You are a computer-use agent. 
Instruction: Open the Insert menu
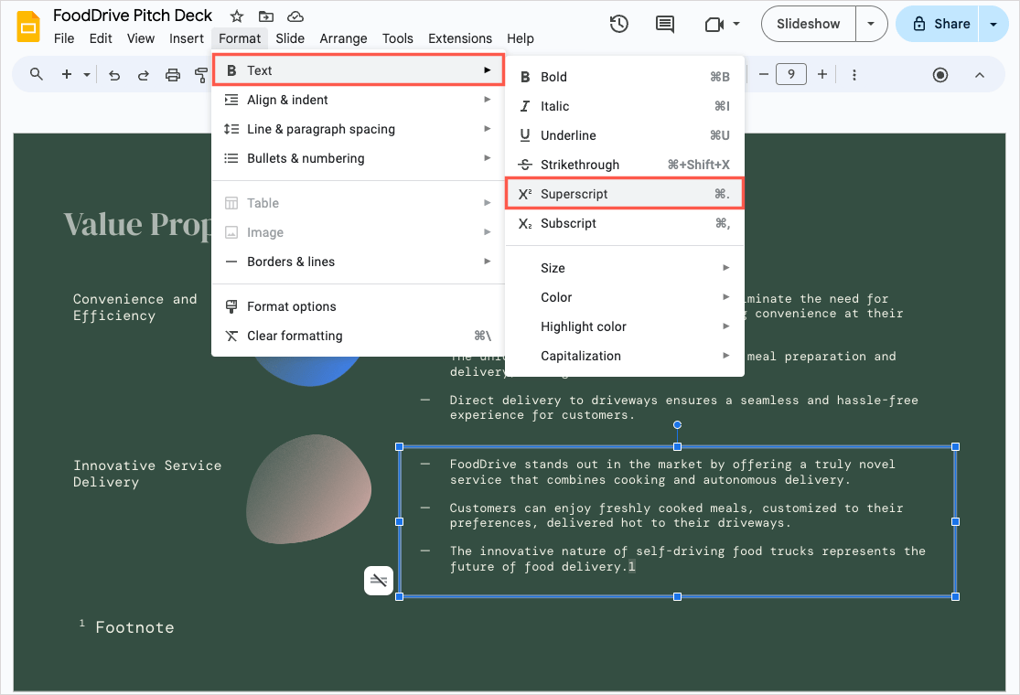click(x=187, y=38)
